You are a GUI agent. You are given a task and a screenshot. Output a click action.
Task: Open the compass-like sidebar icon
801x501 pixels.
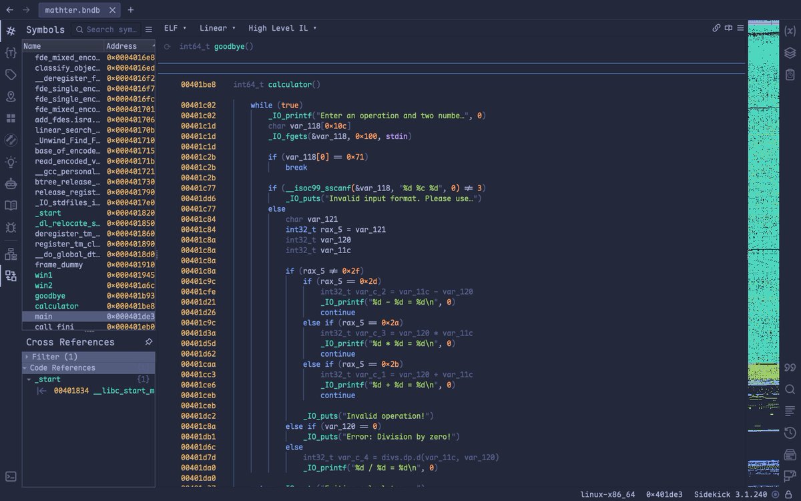pos(11,140)
